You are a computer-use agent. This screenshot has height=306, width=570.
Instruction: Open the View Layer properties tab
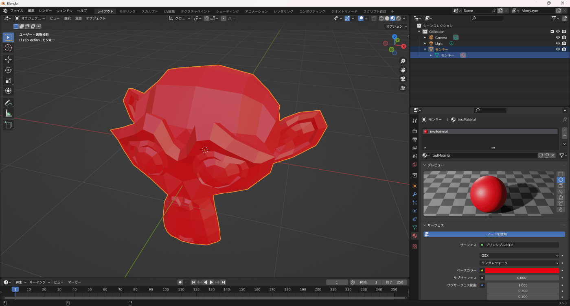(414, 148)
